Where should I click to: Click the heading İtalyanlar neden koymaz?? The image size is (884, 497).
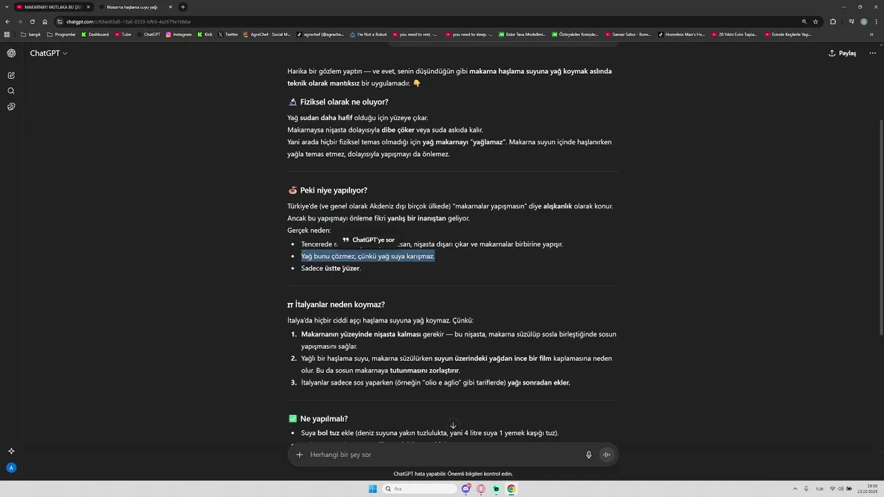tap(340, 304)
